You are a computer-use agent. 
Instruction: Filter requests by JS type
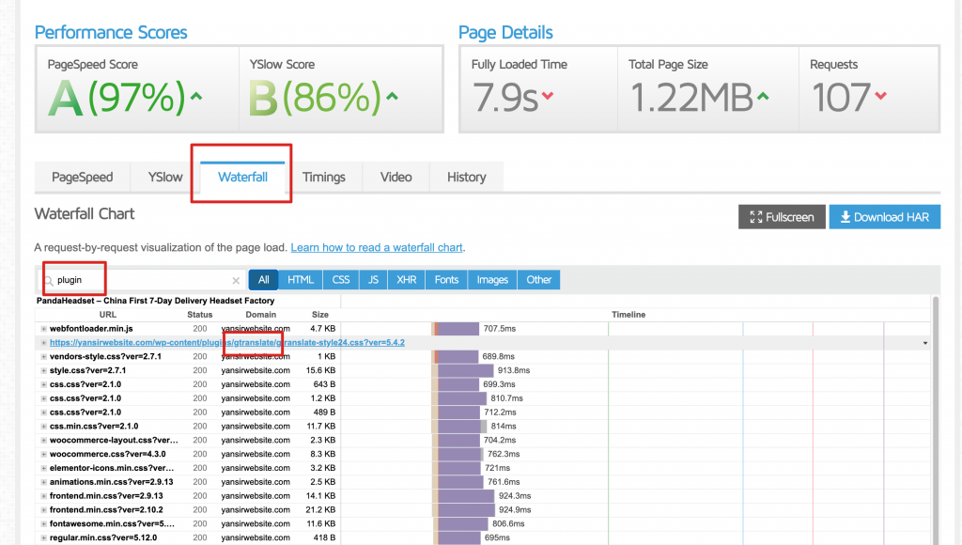coord(373,279)
